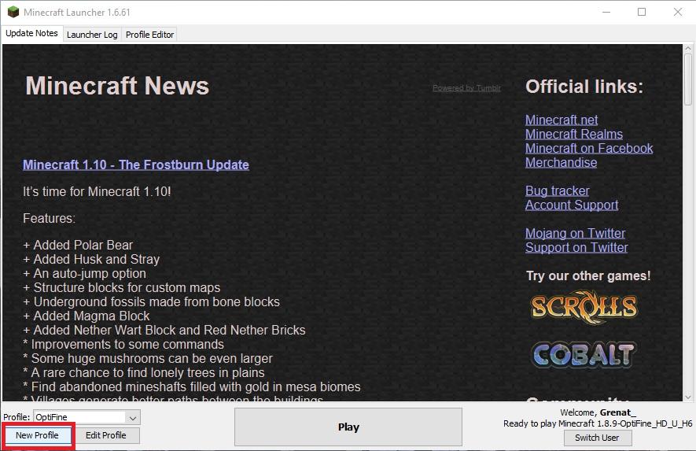
Task: Click '* Some huge mushrooms can be even larger' line
Action: coord(148,359)
